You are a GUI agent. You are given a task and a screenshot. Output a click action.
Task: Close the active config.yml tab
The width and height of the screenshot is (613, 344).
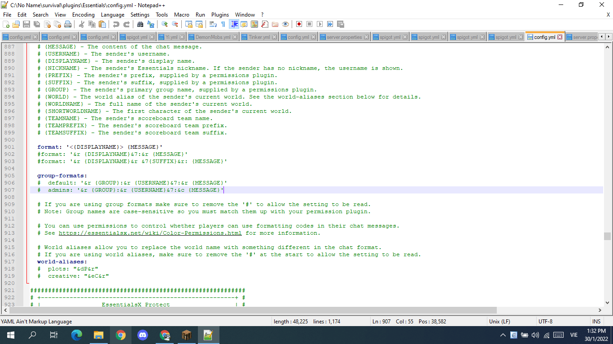point(560,37)
